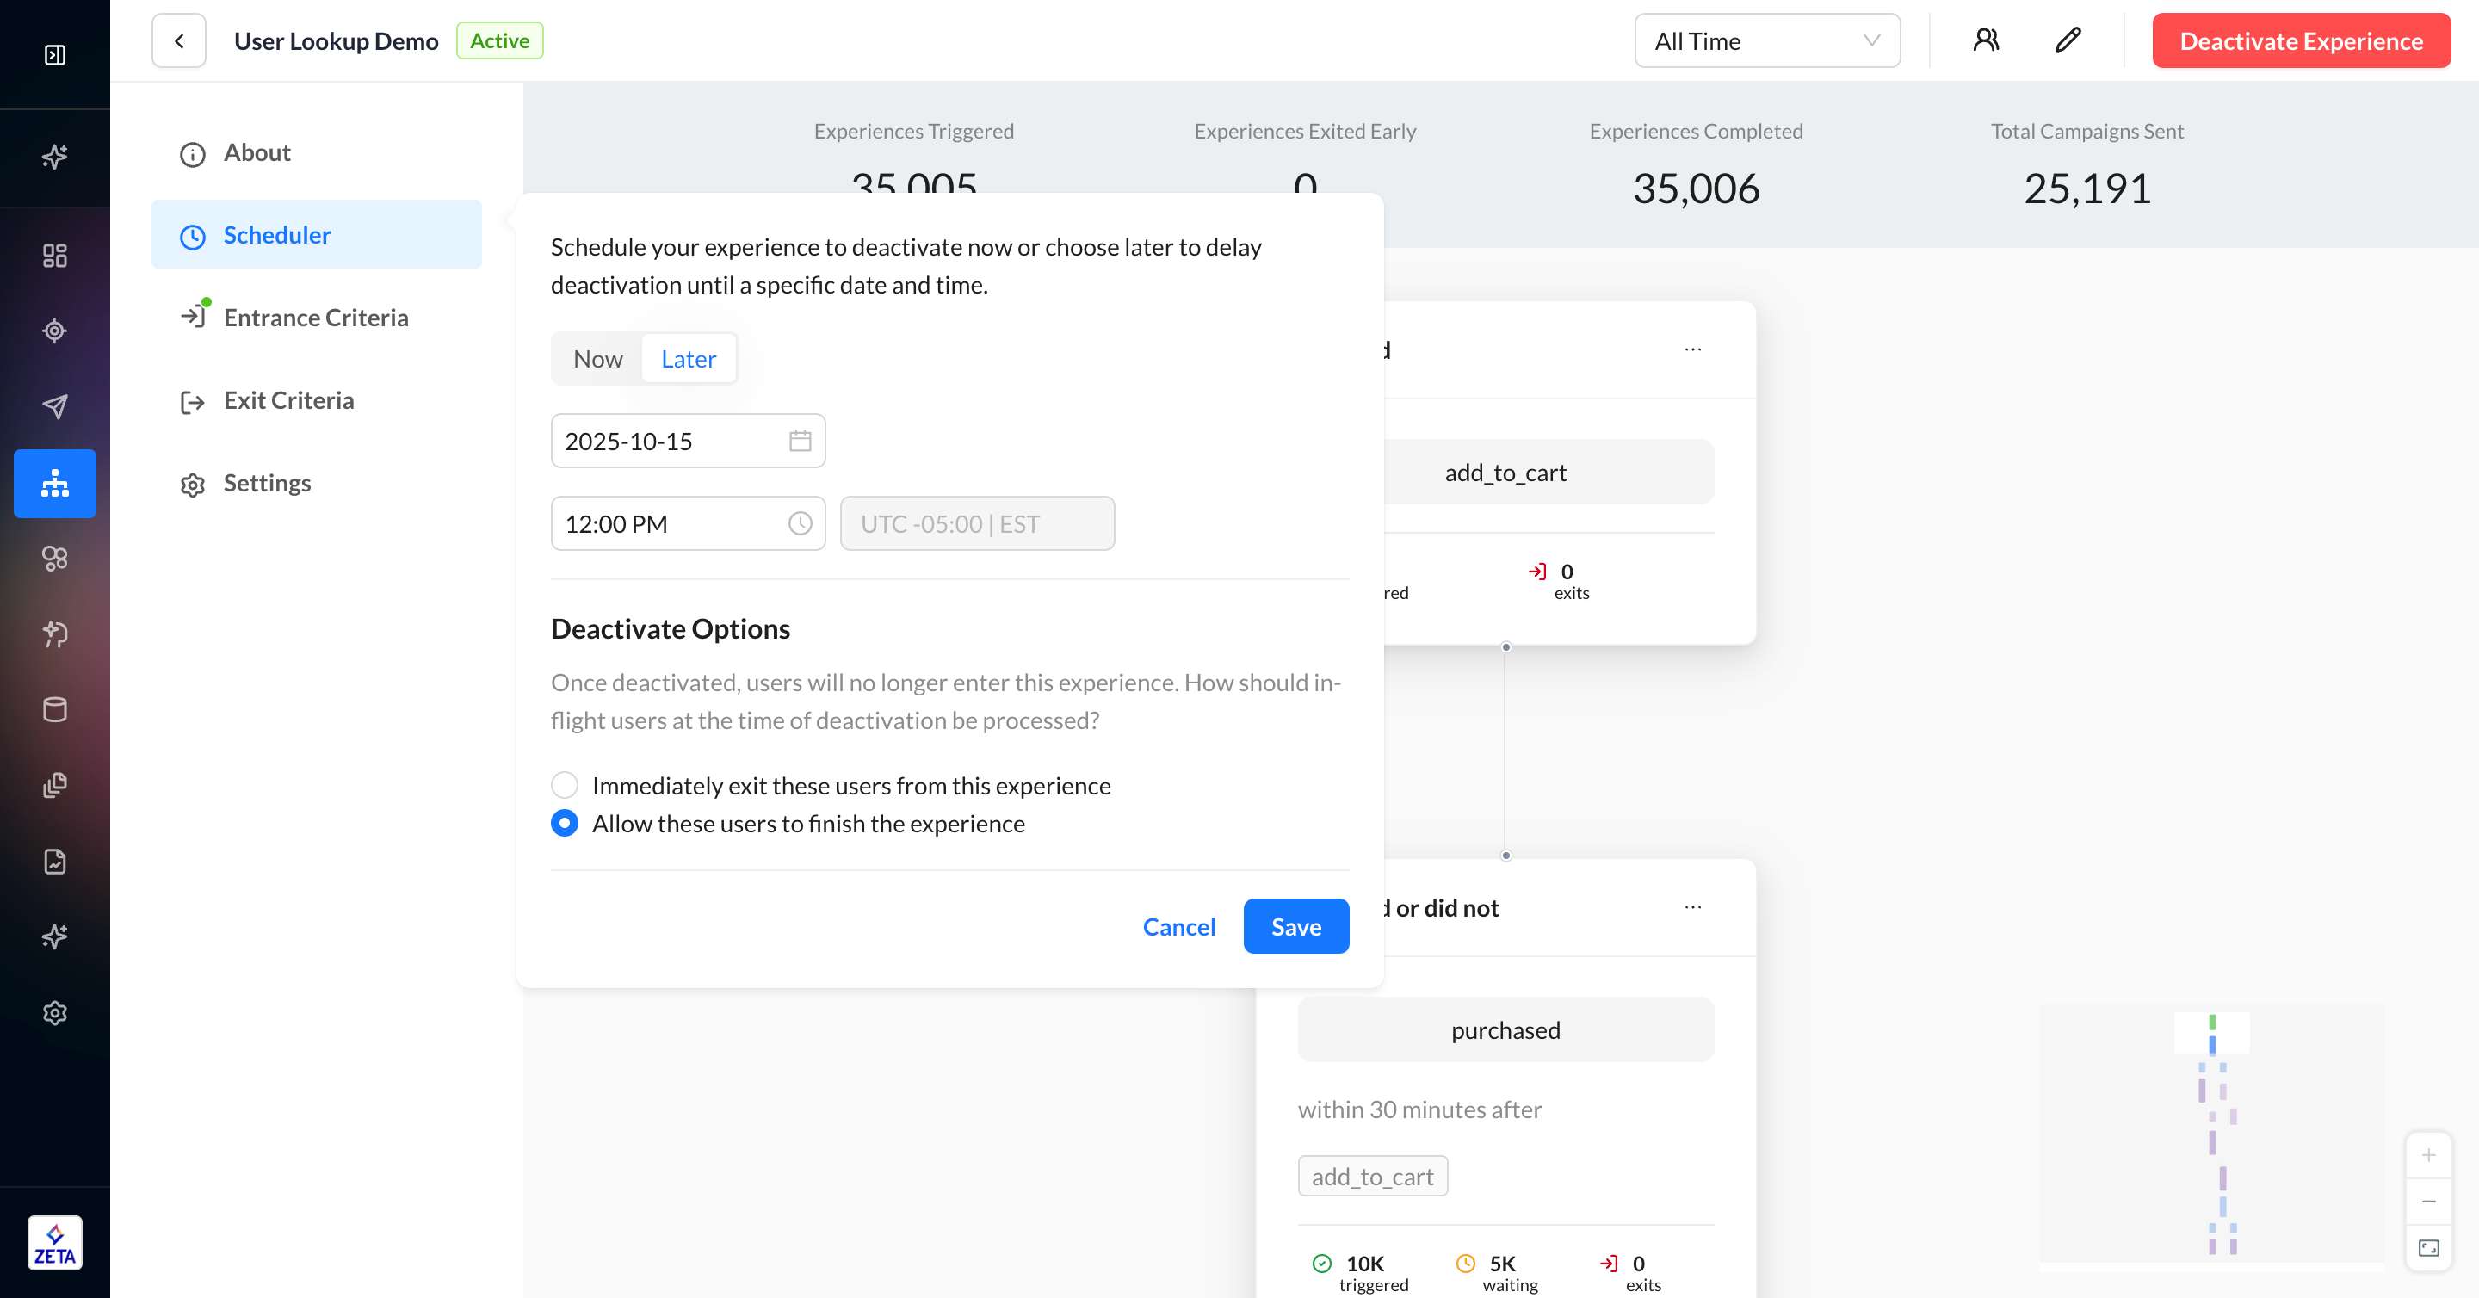The width and height of the screenshot is (2479, 1298).
Task: Open the calendar picker for 2025-10-15
Action: tap(800, 441)
